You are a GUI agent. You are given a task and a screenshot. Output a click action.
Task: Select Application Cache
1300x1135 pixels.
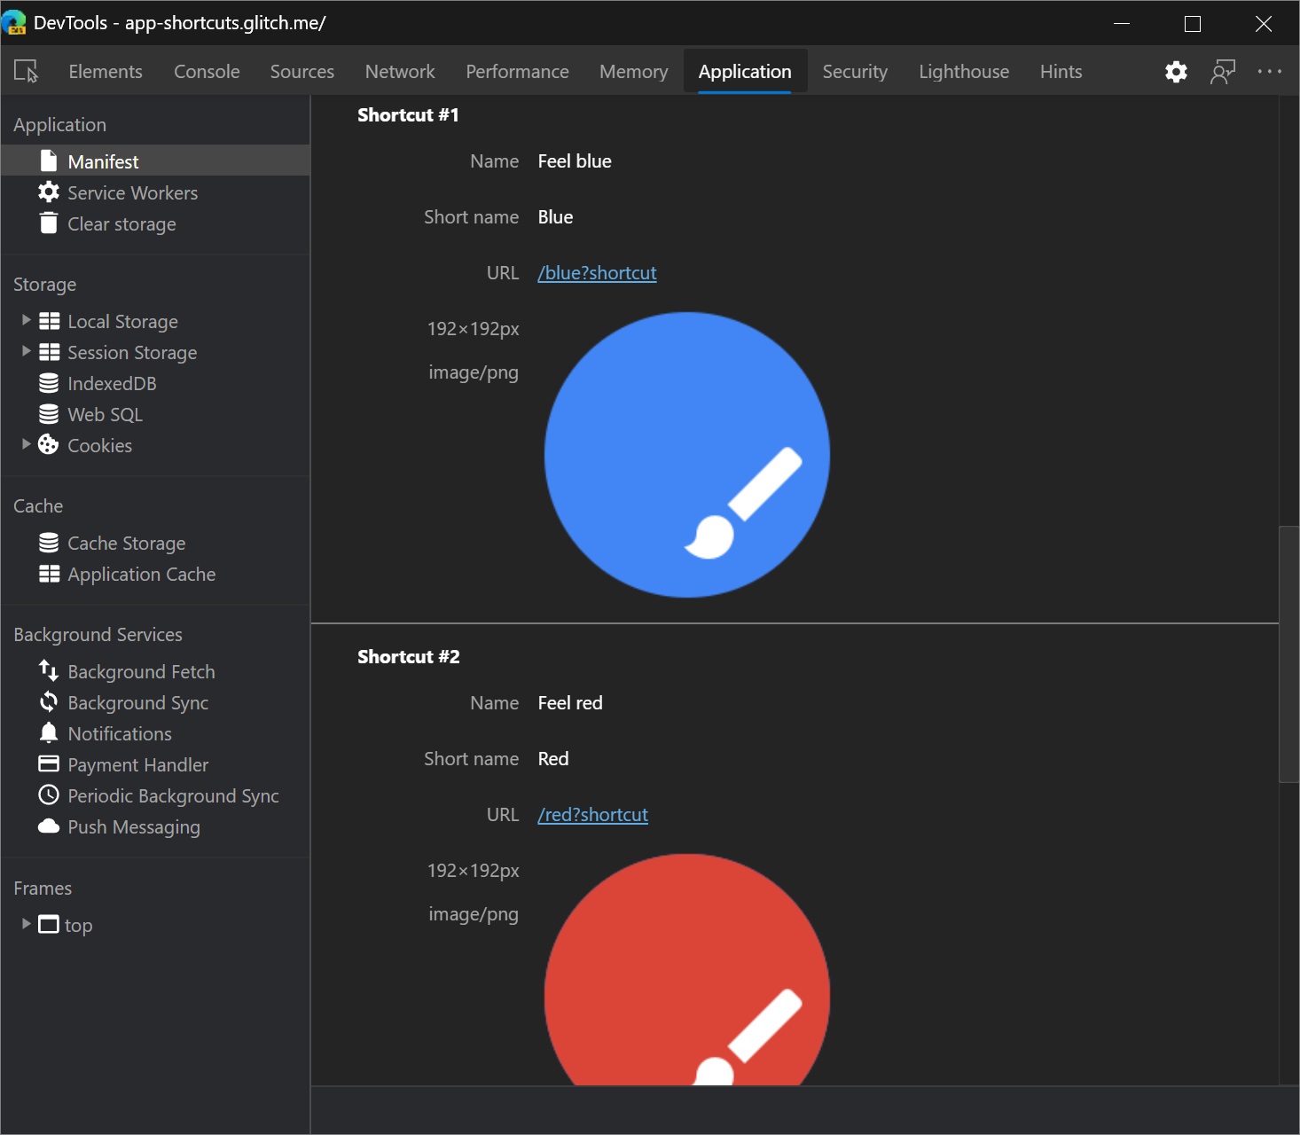tap(141, 574)
